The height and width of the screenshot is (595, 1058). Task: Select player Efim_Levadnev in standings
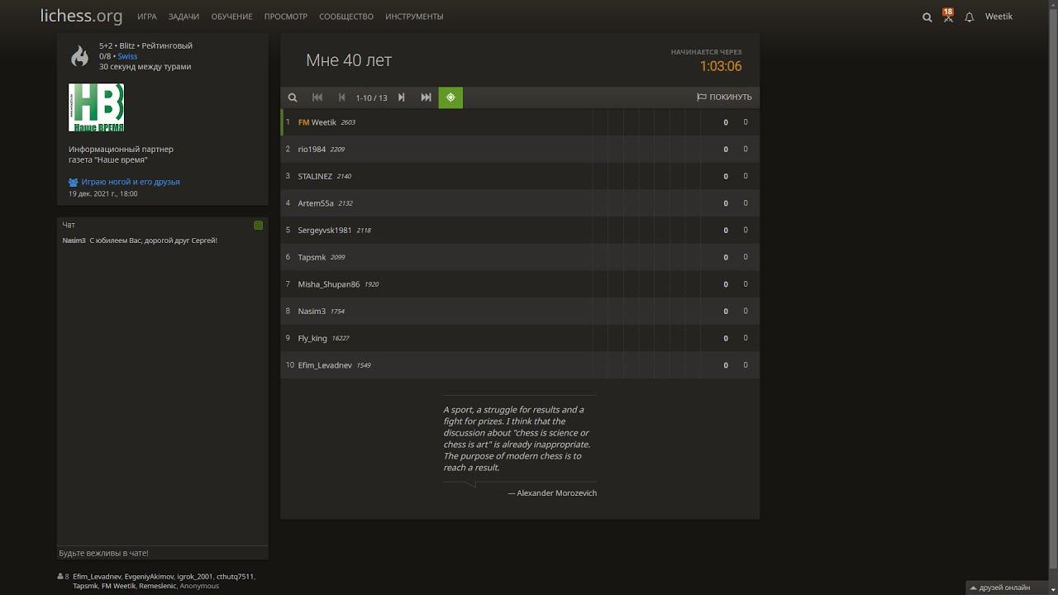pos(520,365)
